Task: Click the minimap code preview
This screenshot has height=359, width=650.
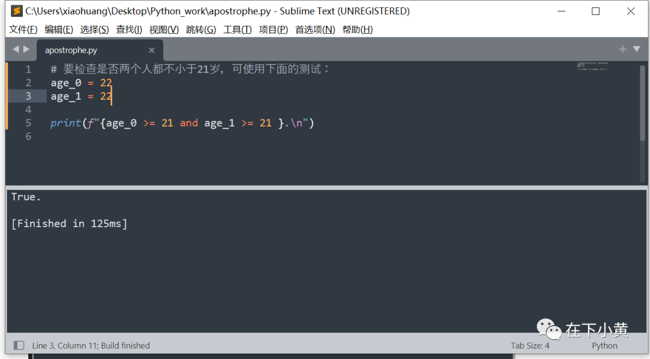Action: tap(592, 66)
